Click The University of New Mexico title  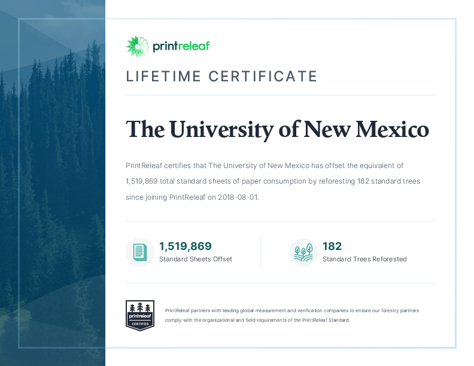(x=277, y=130)
